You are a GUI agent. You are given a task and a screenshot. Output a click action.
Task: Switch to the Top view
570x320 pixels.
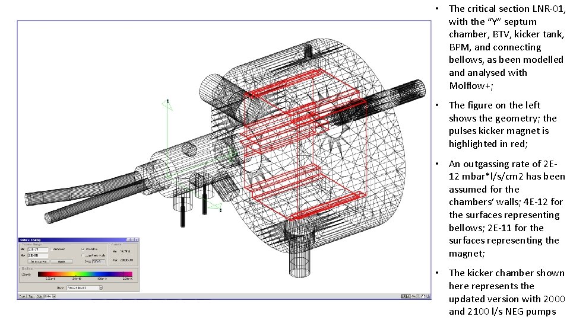(30, 296)
